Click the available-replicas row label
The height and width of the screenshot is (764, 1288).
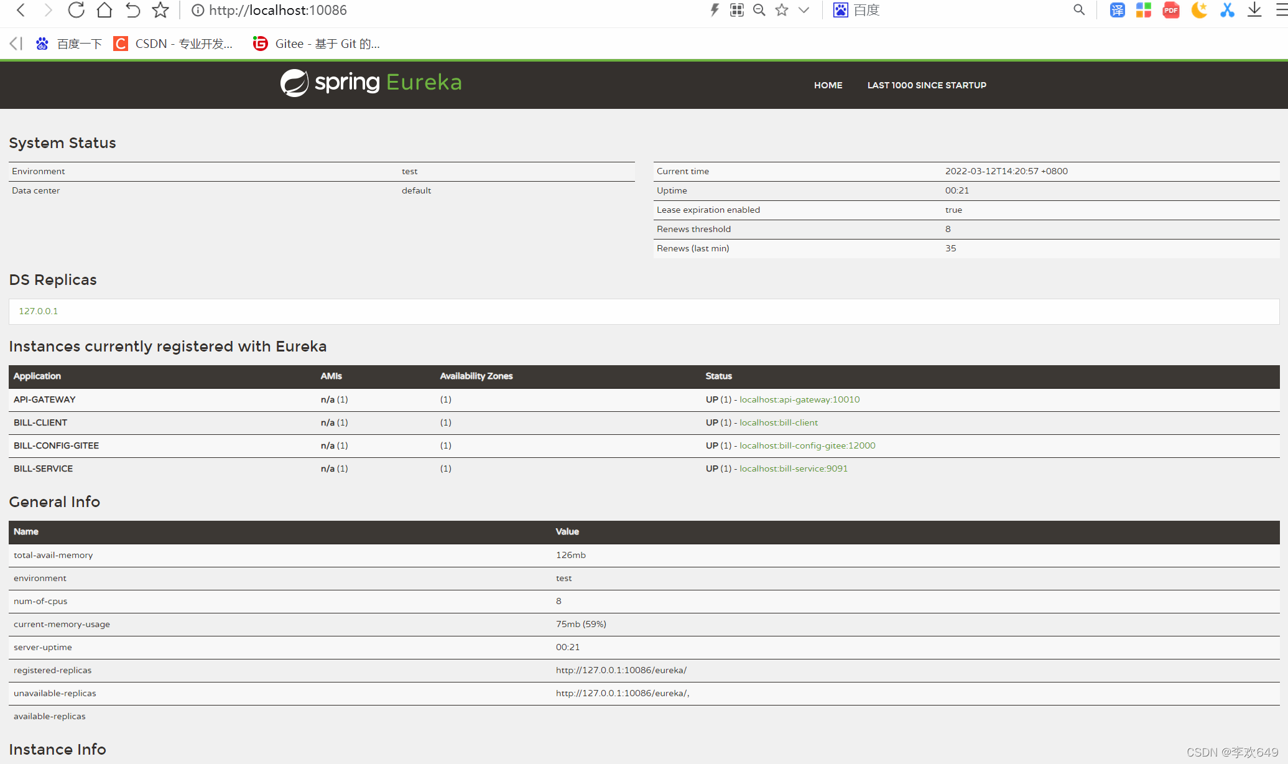(50, 716)
